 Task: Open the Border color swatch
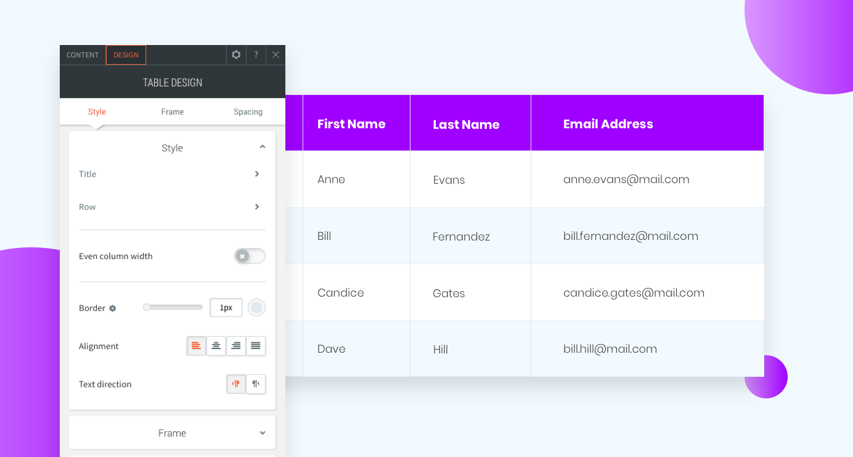click(256, 307)
